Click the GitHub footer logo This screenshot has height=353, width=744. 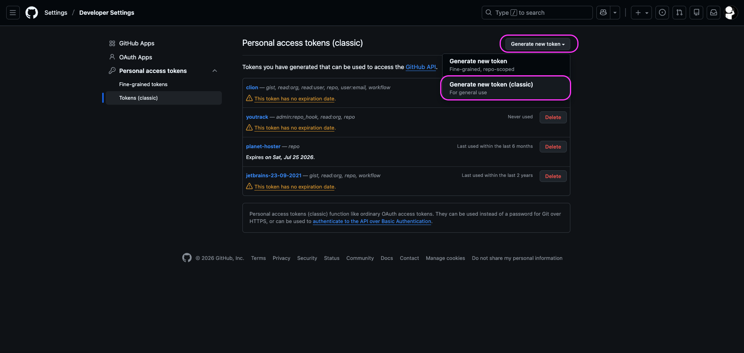pyautogui.click(x=187, y=258)
